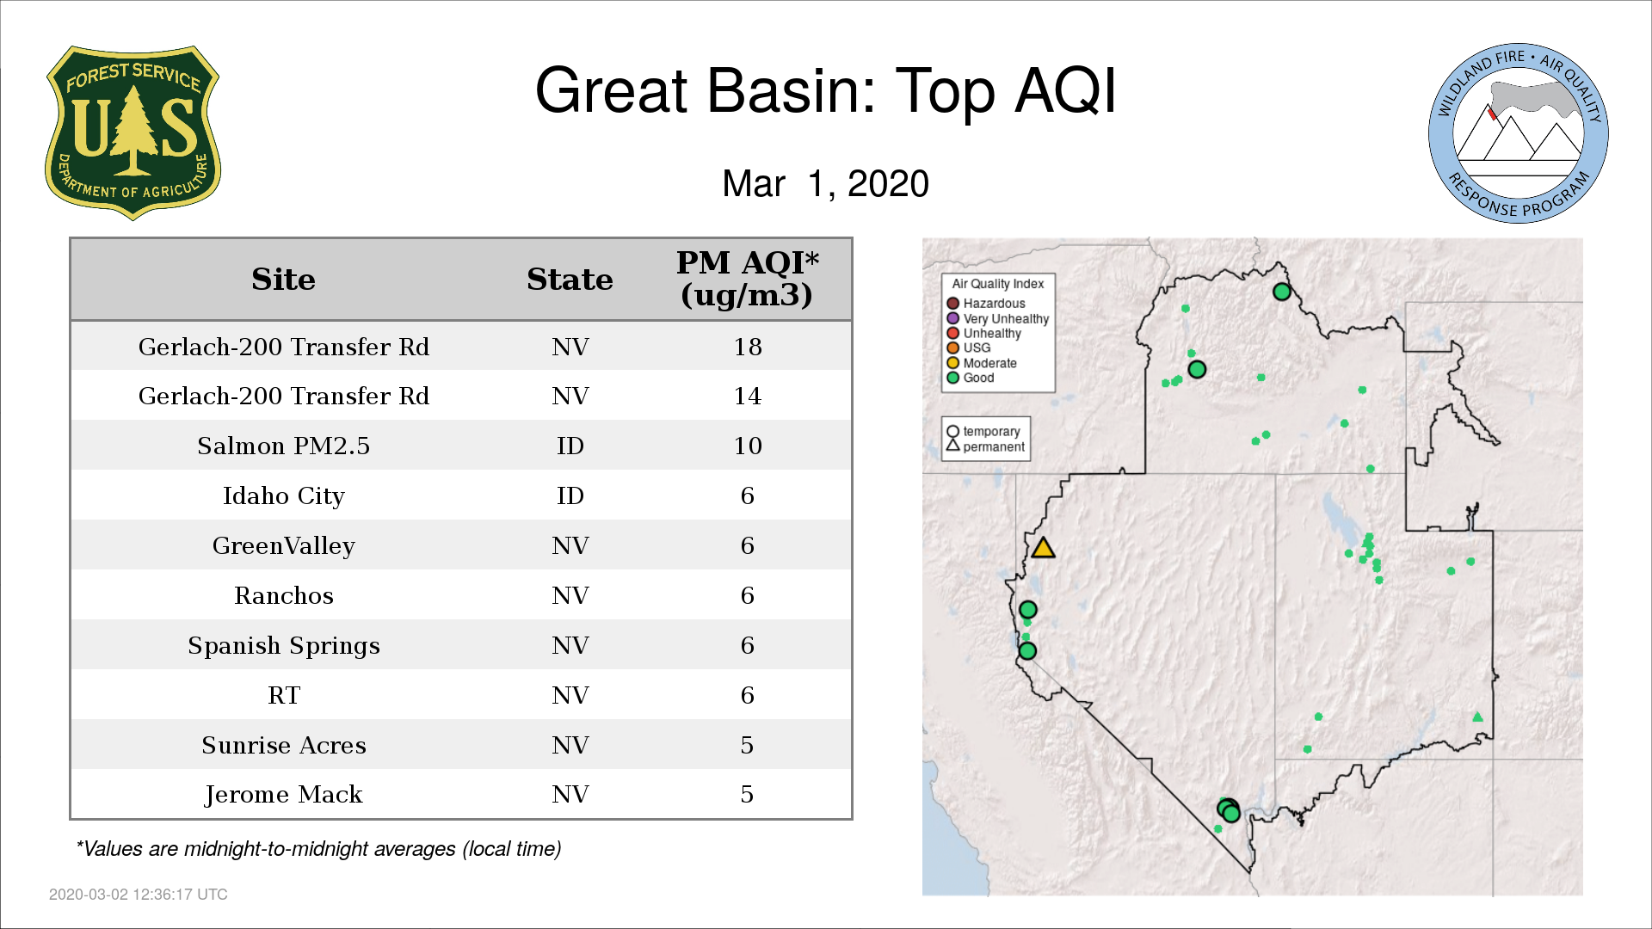Click the midnight-to-midnight averages footnote
Image resolution: width=1652 pixels, height=929 pixels.
[x=318, y=849]
